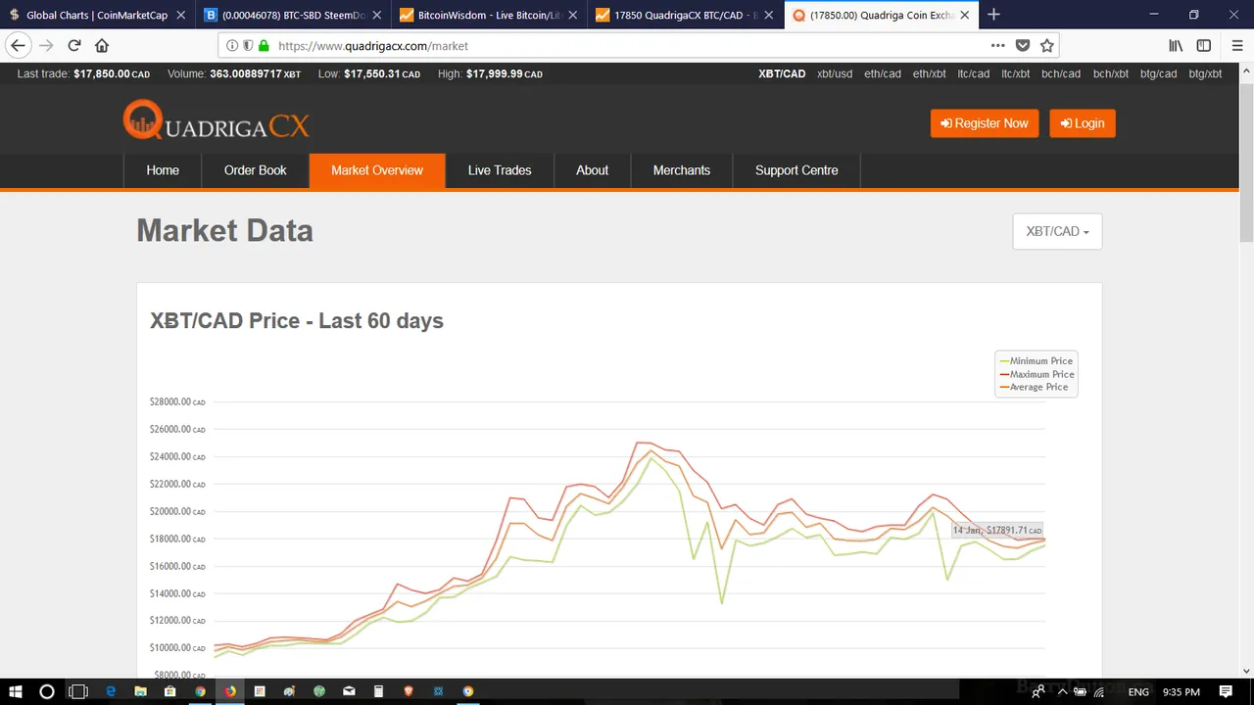Close the BitcoinWisdom tab
Screen dimensions: 1254x705
tap(572, 15)
